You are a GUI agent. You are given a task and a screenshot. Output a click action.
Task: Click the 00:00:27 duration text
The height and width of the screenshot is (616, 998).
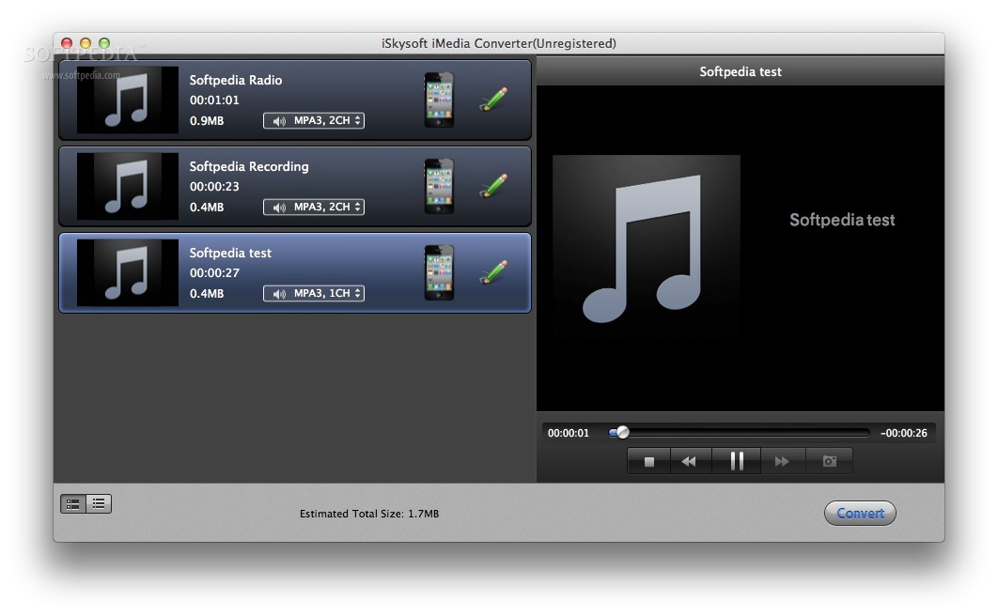tap(214, 273)
